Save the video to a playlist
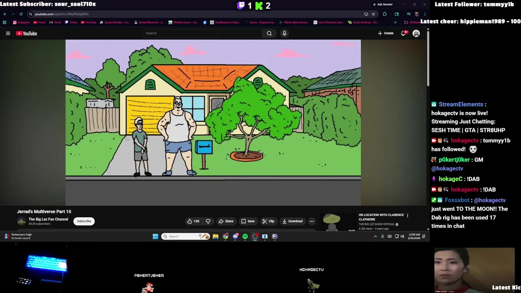 pyautogui.click(x=248, y=221)
